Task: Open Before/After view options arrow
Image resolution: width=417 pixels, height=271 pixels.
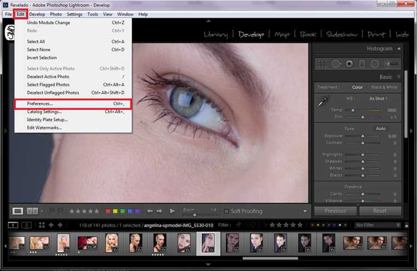Action: 42,211
